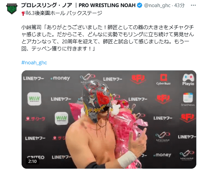Open the NOAH profile avatar
Viewport: 201px width, 172px height.
click(x=12, y=8)
